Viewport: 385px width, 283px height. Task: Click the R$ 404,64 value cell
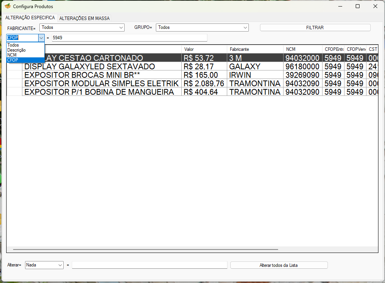click(204, 92)
